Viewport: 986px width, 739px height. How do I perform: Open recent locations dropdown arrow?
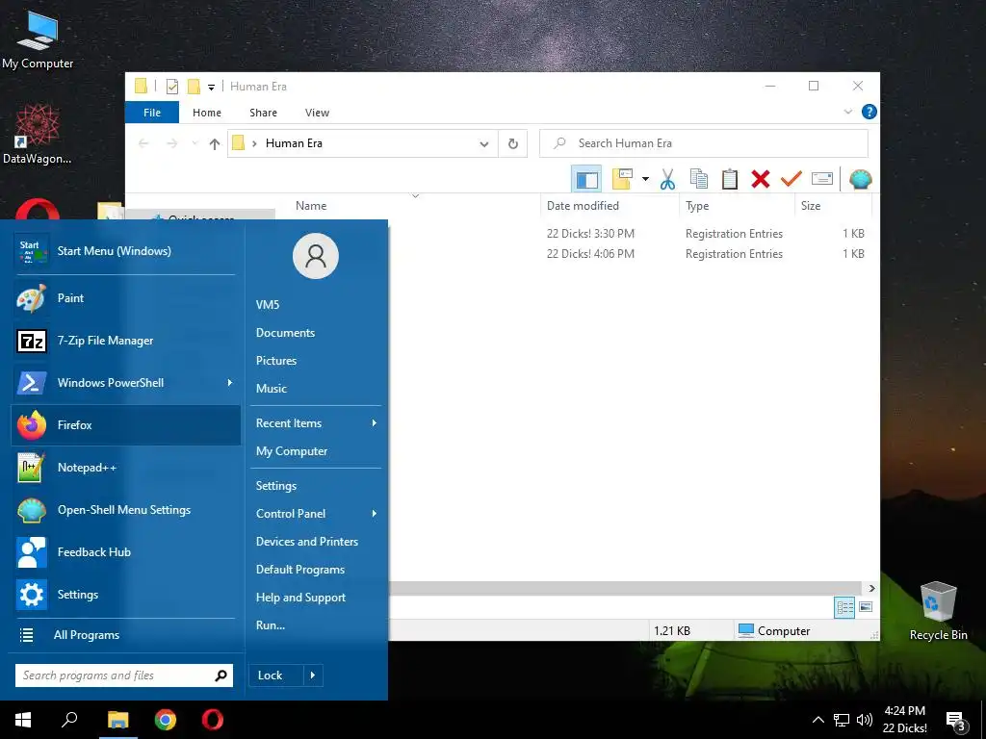click(195, 144)
